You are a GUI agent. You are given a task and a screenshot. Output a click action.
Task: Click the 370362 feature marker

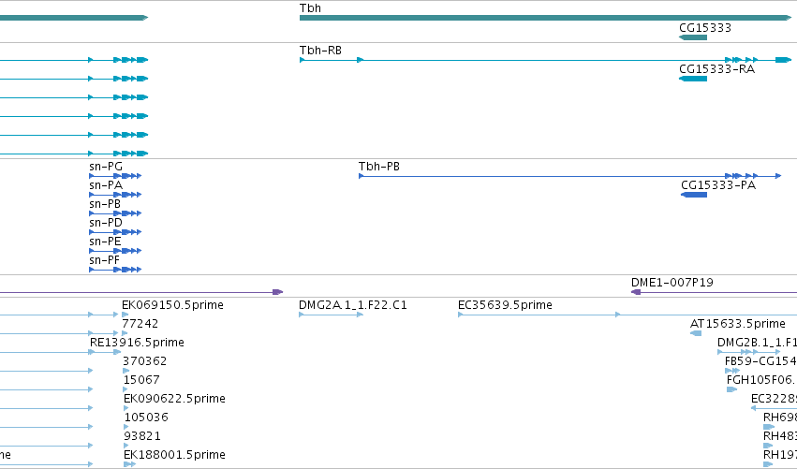(126, 371)
